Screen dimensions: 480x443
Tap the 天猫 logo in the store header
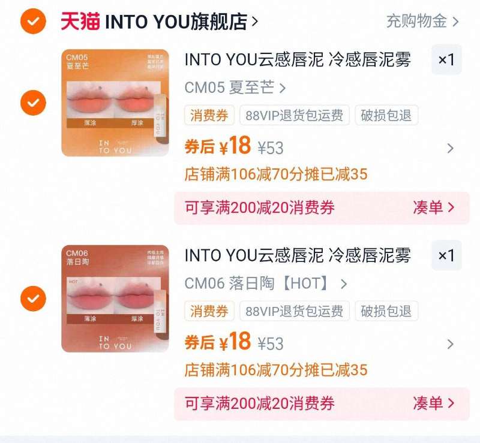(80, 22)
